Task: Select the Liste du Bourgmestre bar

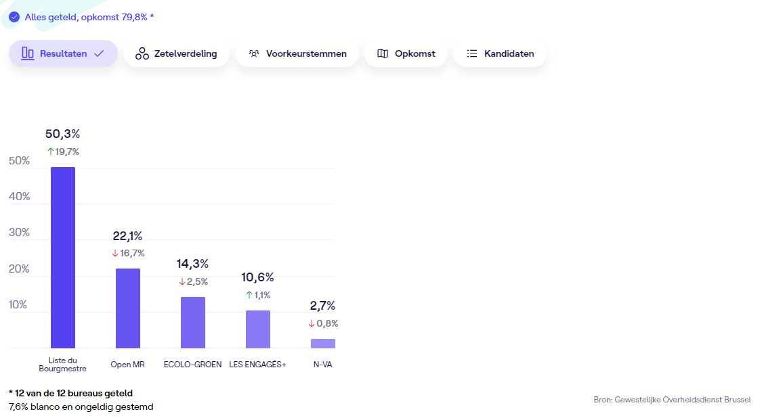Action: (63, 257)
